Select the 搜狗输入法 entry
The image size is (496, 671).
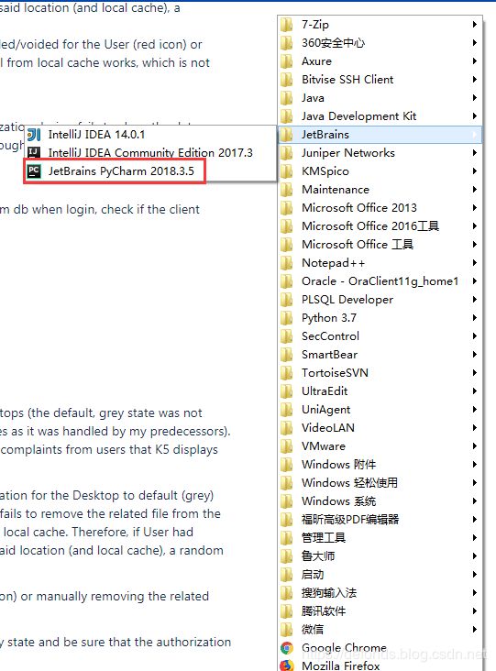[x=380, y=593]
